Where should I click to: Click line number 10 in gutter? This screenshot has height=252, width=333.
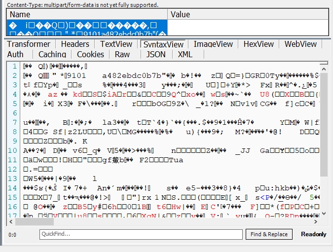(x=12, y=150)
